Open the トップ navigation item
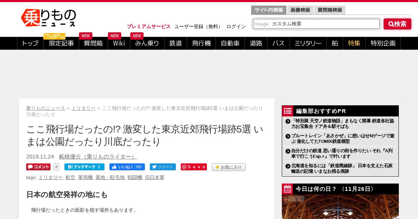The image size is (418, 219). tap(30, 43)
